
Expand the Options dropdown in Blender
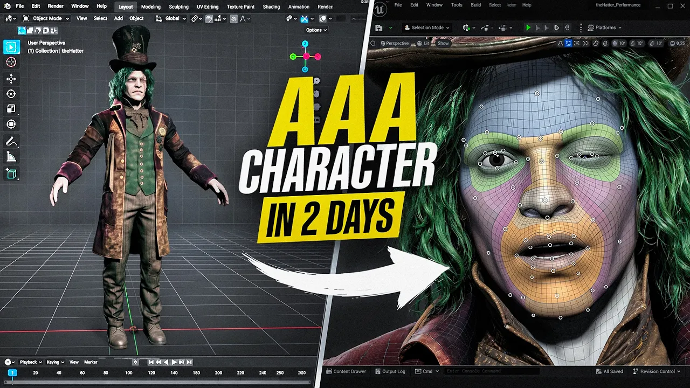tap(316, 30)
